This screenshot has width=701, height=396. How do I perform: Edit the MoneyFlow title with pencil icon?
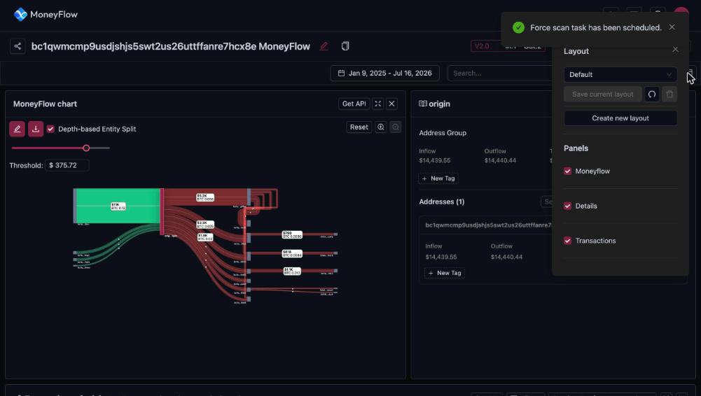point(324,46)
